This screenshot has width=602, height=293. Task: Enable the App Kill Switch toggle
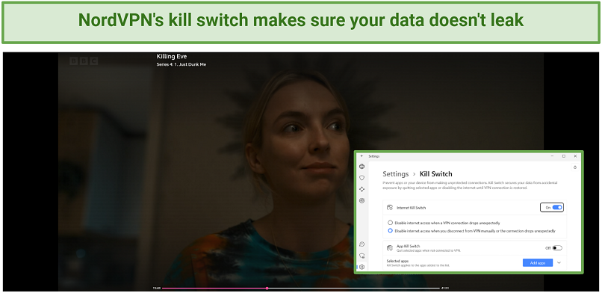coord(557,248)
